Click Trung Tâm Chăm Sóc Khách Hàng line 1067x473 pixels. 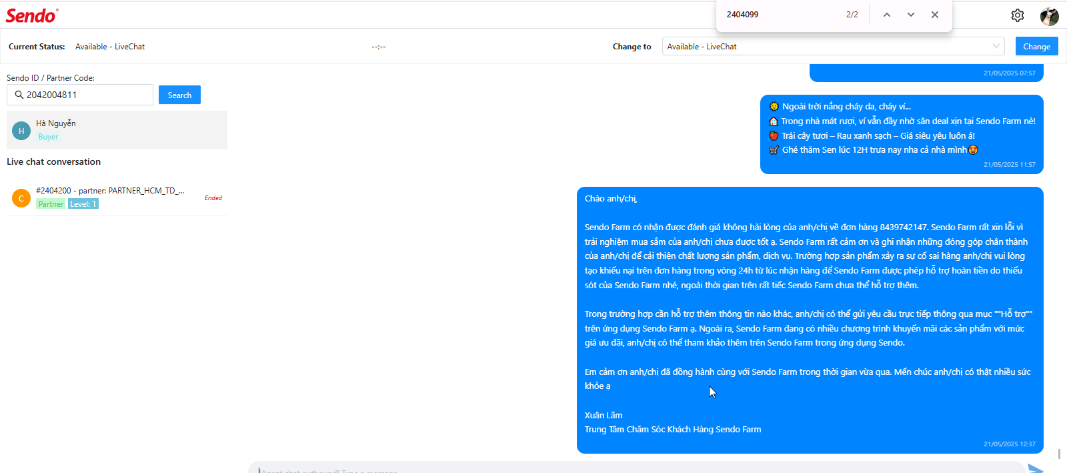(673, 430)
